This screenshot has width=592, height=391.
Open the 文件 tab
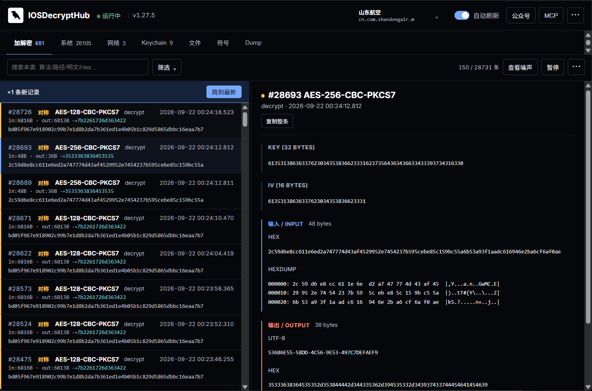[195, 43]
